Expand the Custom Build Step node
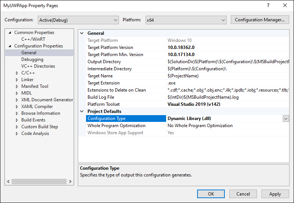 click(x=17, y=127)
